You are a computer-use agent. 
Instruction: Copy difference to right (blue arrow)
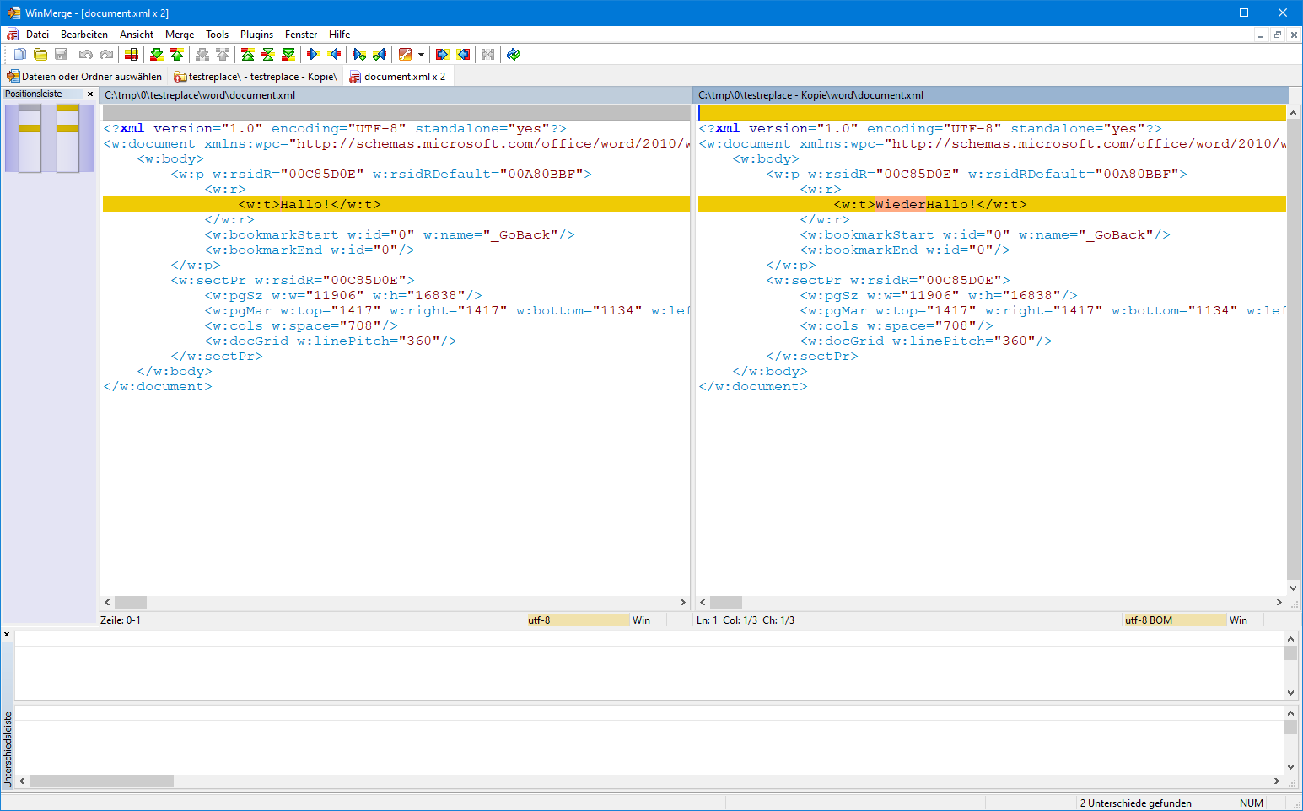[x=314, y=55]
